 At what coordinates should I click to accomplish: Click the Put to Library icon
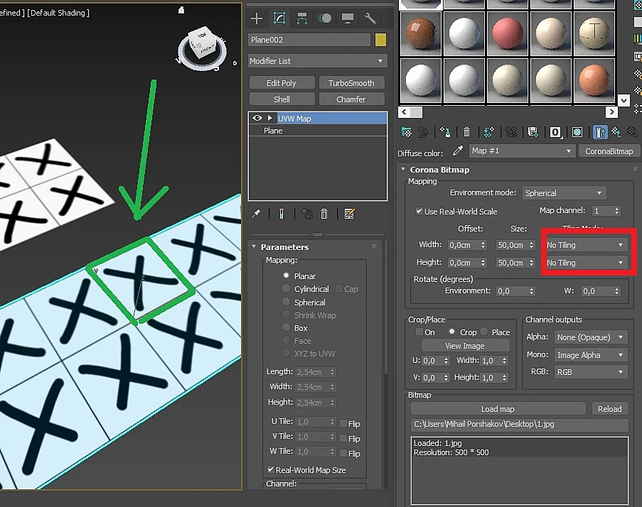pos(533,132)
